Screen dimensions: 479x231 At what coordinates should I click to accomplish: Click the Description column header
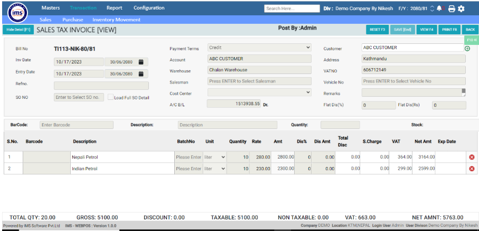coord(84,141)
